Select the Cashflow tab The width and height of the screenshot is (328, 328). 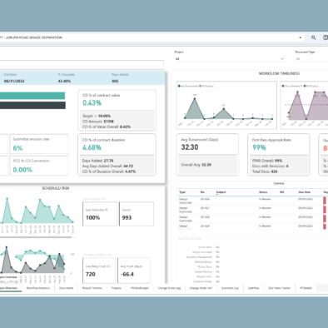[x=253, y=288]
